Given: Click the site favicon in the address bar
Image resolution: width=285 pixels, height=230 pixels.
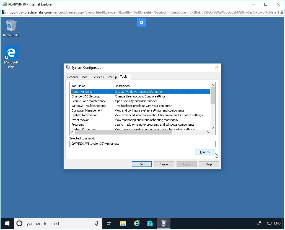Looking at the screenshot, I should coord(4,12).
